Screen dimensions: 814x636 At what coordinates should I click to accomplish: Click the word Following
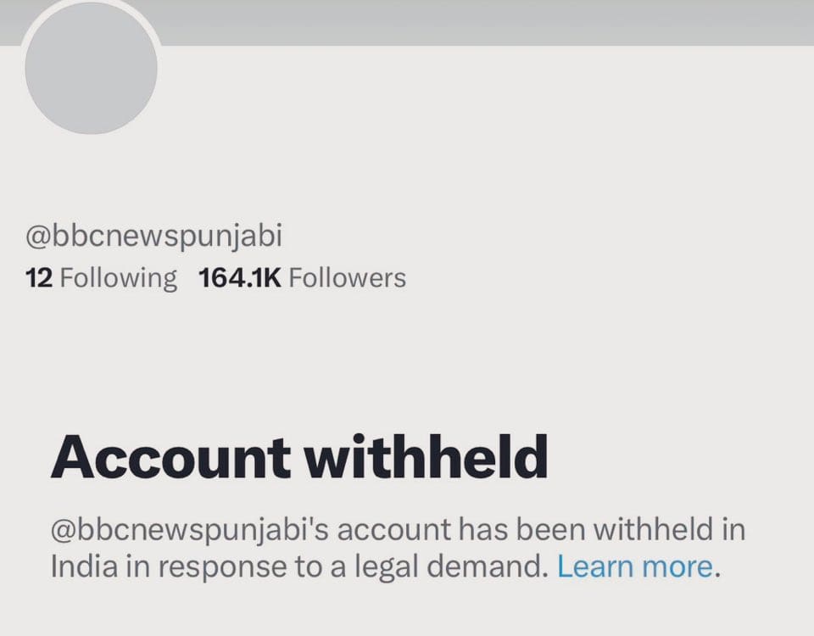119,278
